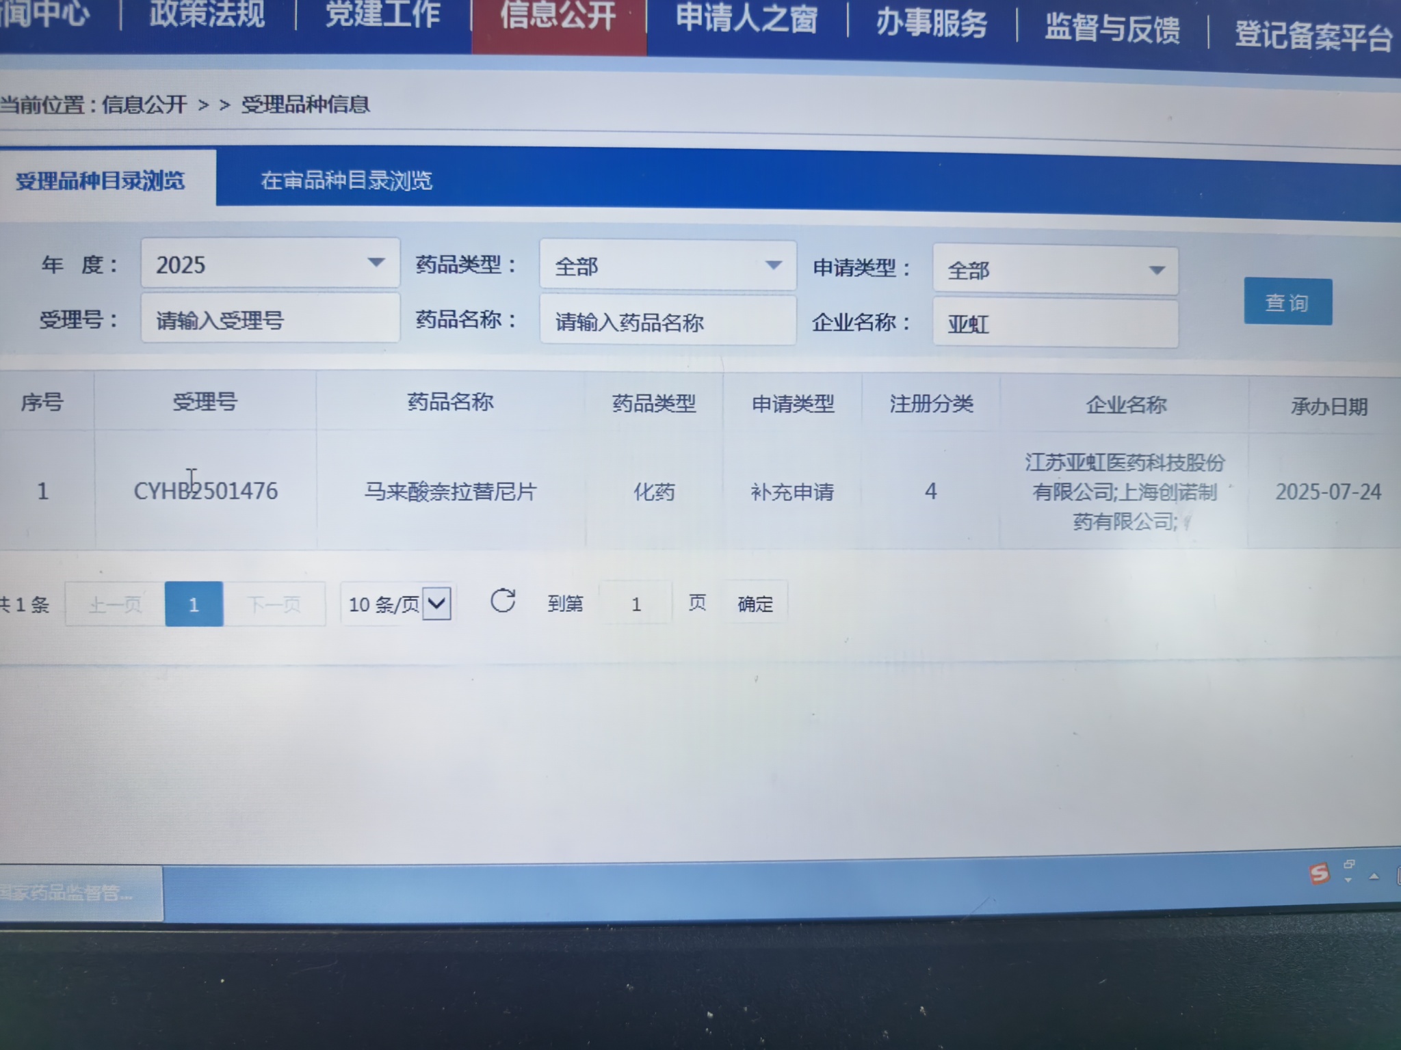Image resolution: width=1401 pixels, height=1050 pixels.
Task: Show hidden system tray icons arrow
Action: [x=1374, y=876]
